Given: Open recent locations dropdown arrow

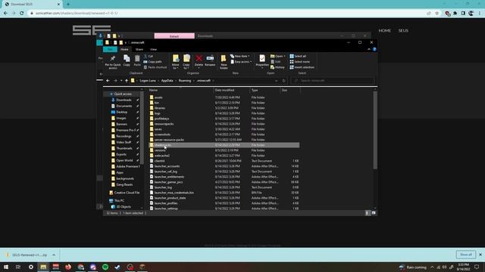Looking at the screenshot, I should coord(121,81).
